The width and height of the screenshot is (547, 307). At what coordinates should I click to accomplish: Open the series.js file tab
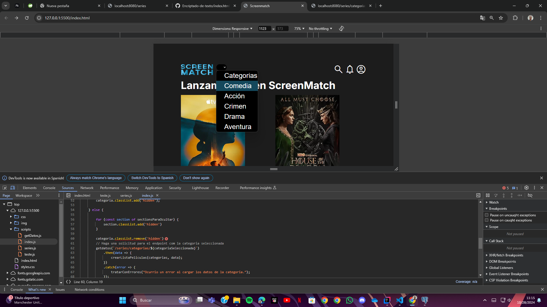tap(126, 195)
